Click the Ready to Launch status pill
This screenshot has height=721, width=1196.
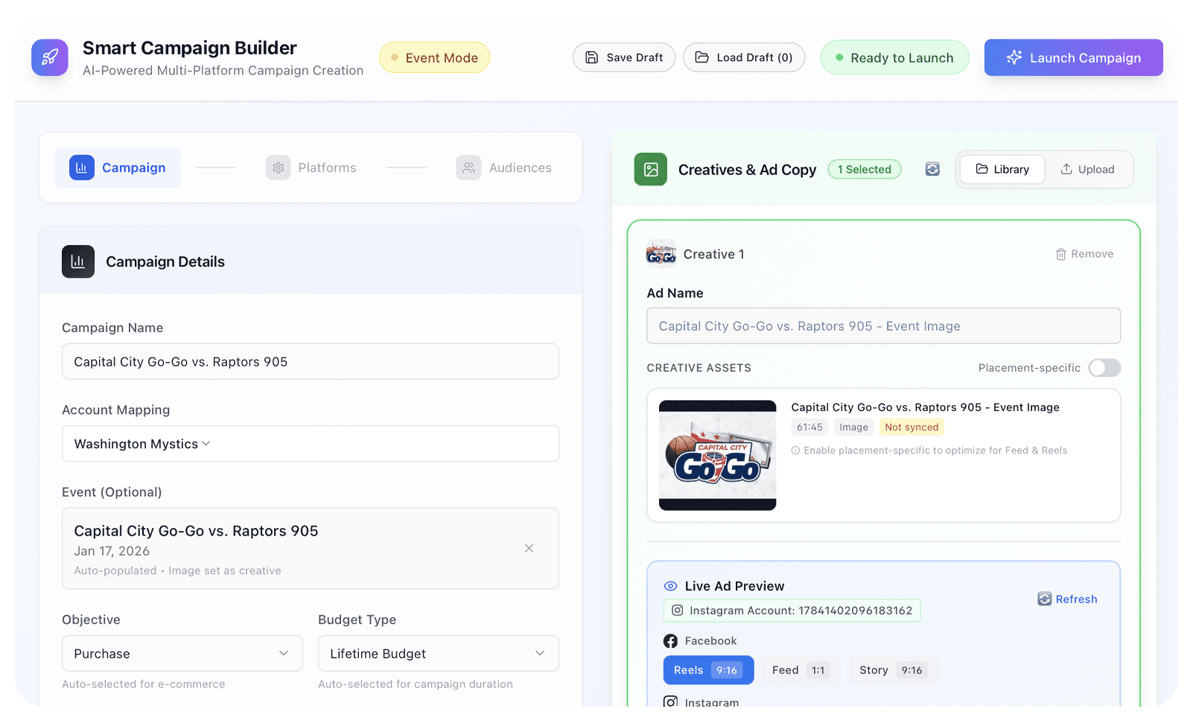tap(894, 57)
